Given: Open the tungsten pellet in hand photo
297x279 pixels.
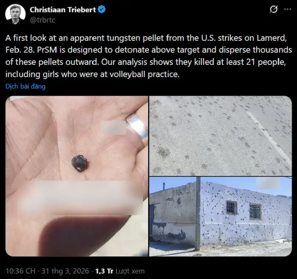Looking at the screenshot, I should pyautogui.click(x=77, y=176).
